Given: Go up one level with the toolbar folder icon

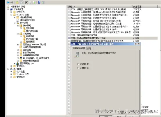Looking at the screenshot, I should point(17,2).
